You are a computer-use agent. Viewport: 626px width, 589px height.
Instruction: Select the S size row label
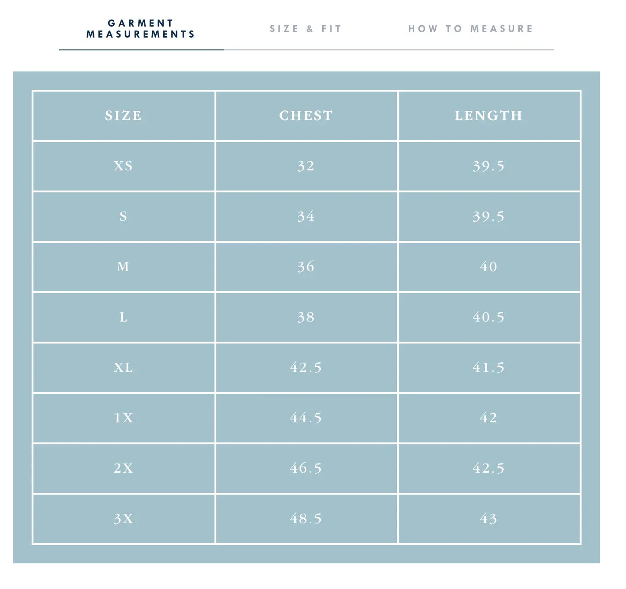tap(124, 217)
